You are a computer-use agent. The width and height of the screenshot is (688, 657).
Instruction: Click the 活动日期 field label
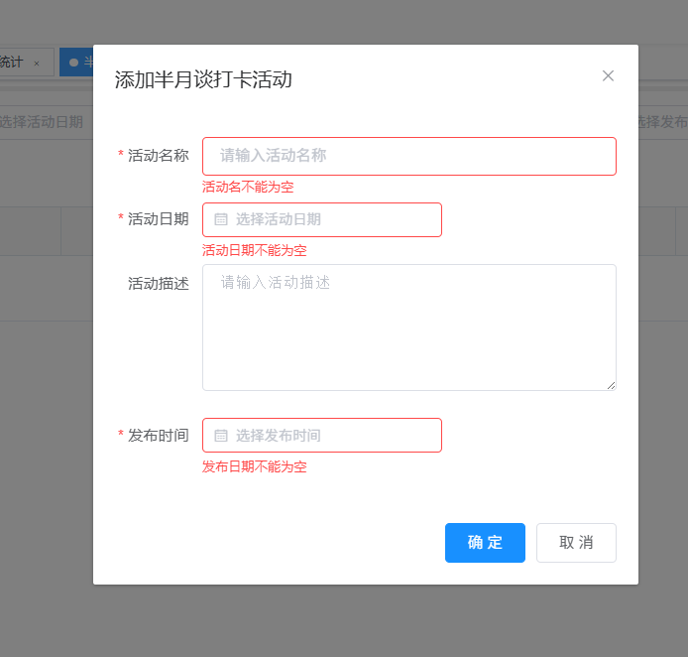(158, 219)
